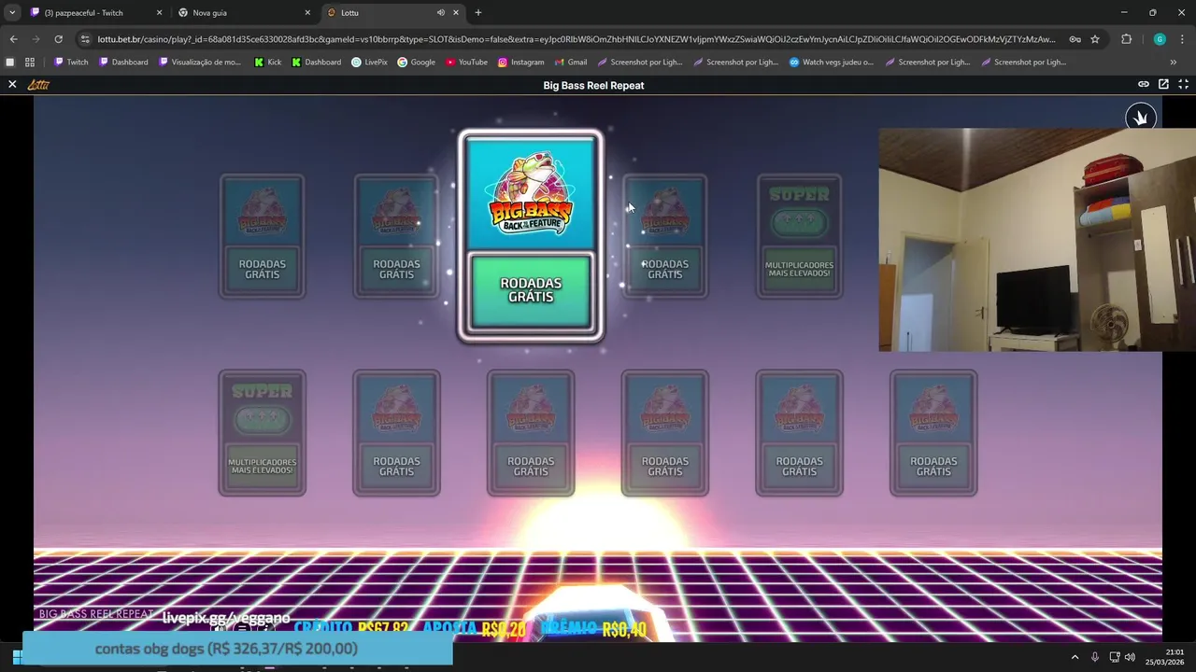The height and width of the screenshot is (672, 1196).
Task: Select the Lottu browser tab
Action: coord(392,13)
